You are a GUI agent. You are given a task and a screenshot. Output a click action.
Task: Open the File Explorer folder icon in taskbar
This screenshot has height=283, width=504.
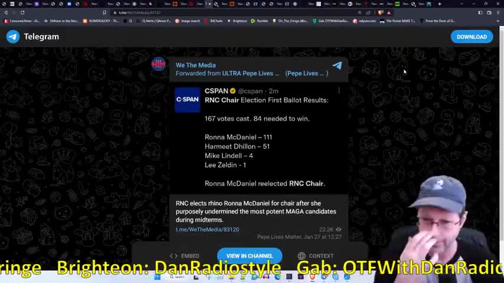click(x=231, y=277)
